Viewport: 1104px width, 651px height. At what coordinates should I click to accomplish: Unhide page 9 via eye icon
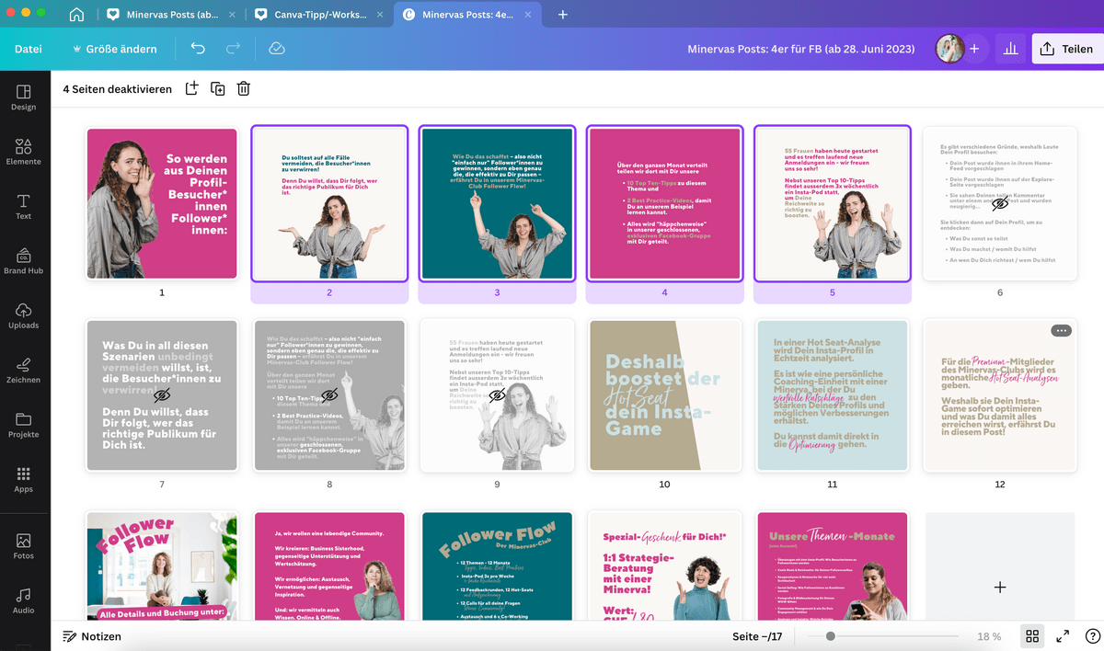tap(497, 395)
